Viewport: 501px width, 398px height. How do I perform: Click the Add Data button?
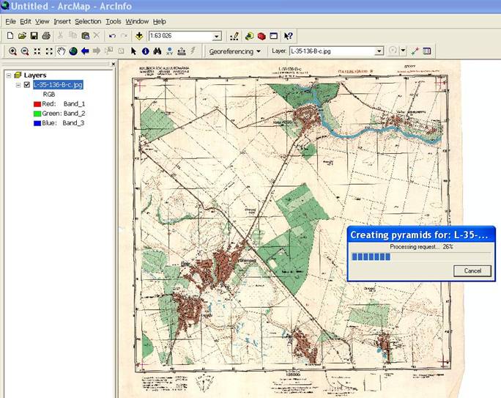coord(139,35)
